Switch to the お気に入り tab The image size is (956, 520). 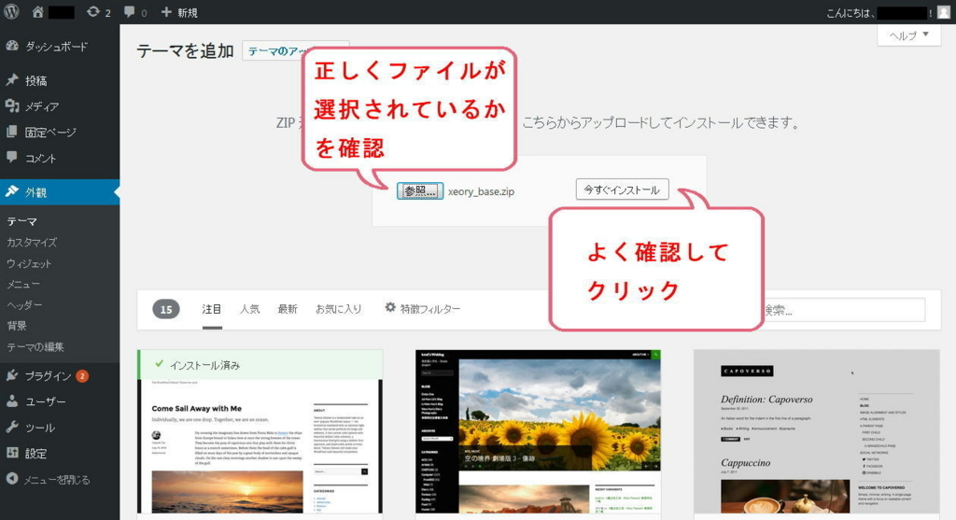click(x=338, y=309)
